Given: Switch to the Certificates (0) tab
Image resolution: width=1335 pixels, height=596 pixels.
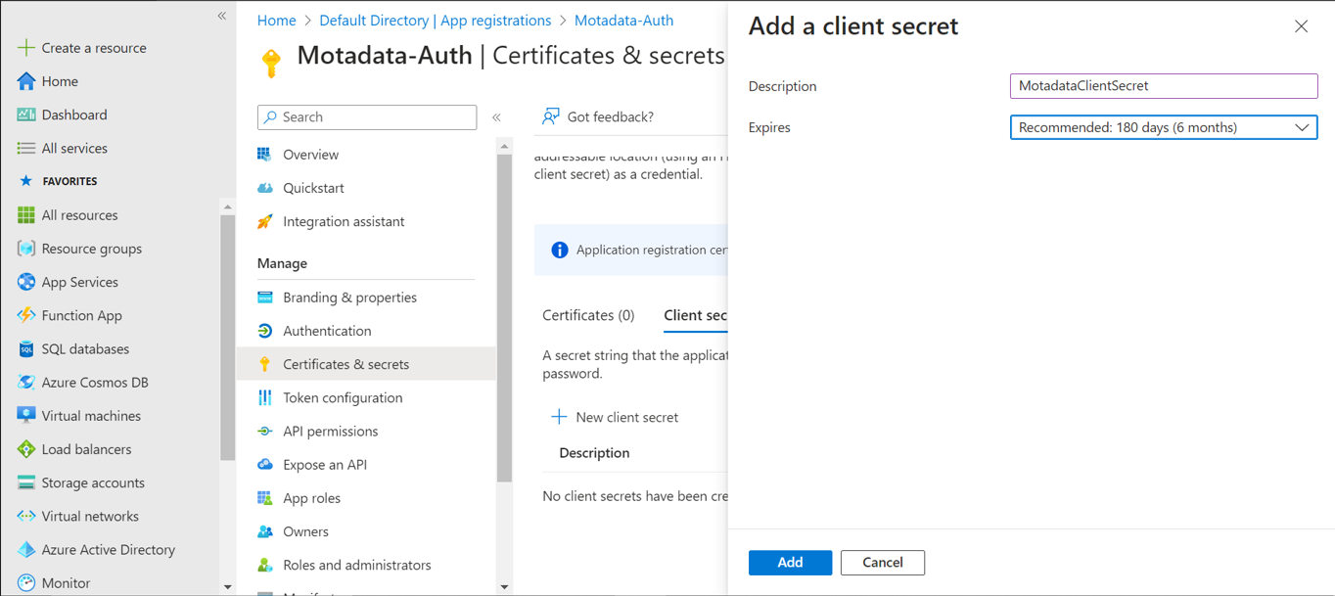Looking at the screenshot, I should pos(588,315).
